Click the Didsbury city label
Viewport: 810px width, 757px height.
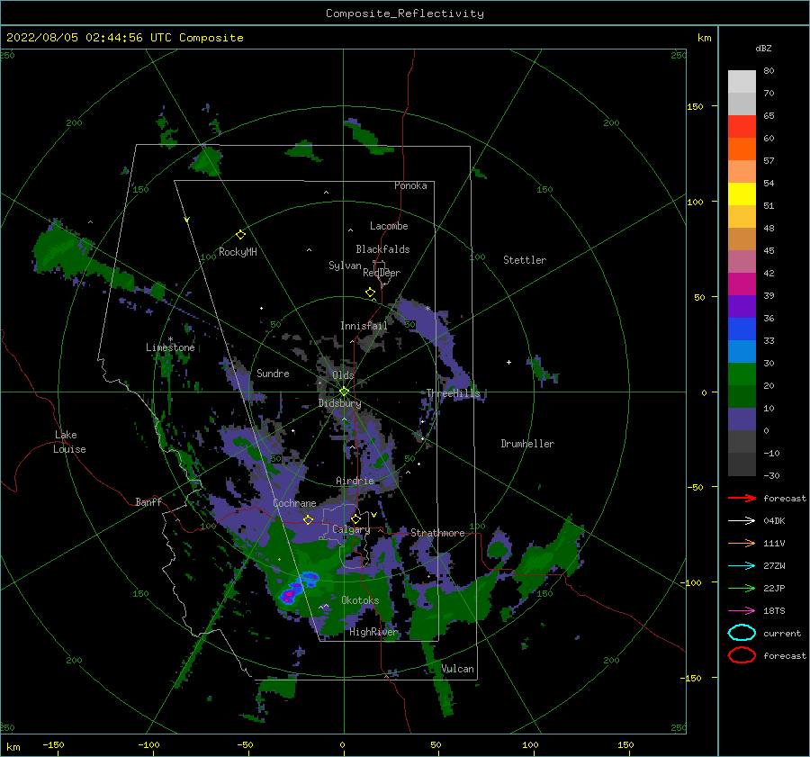coord(340,403)
